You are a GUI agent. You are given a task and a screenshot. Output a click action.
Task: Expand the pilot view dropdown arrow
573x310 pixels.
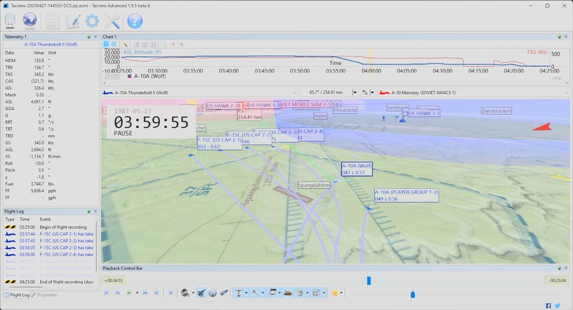point(193,293)
